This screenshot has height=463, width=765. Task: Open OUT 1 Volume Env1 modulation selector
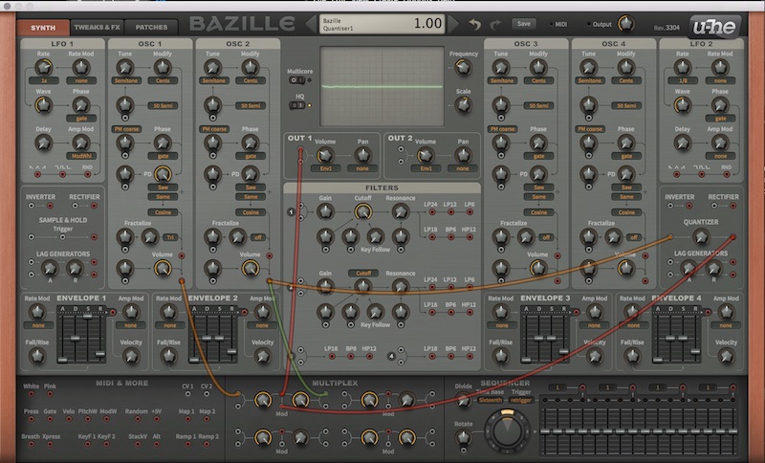[x=325, y=168]
